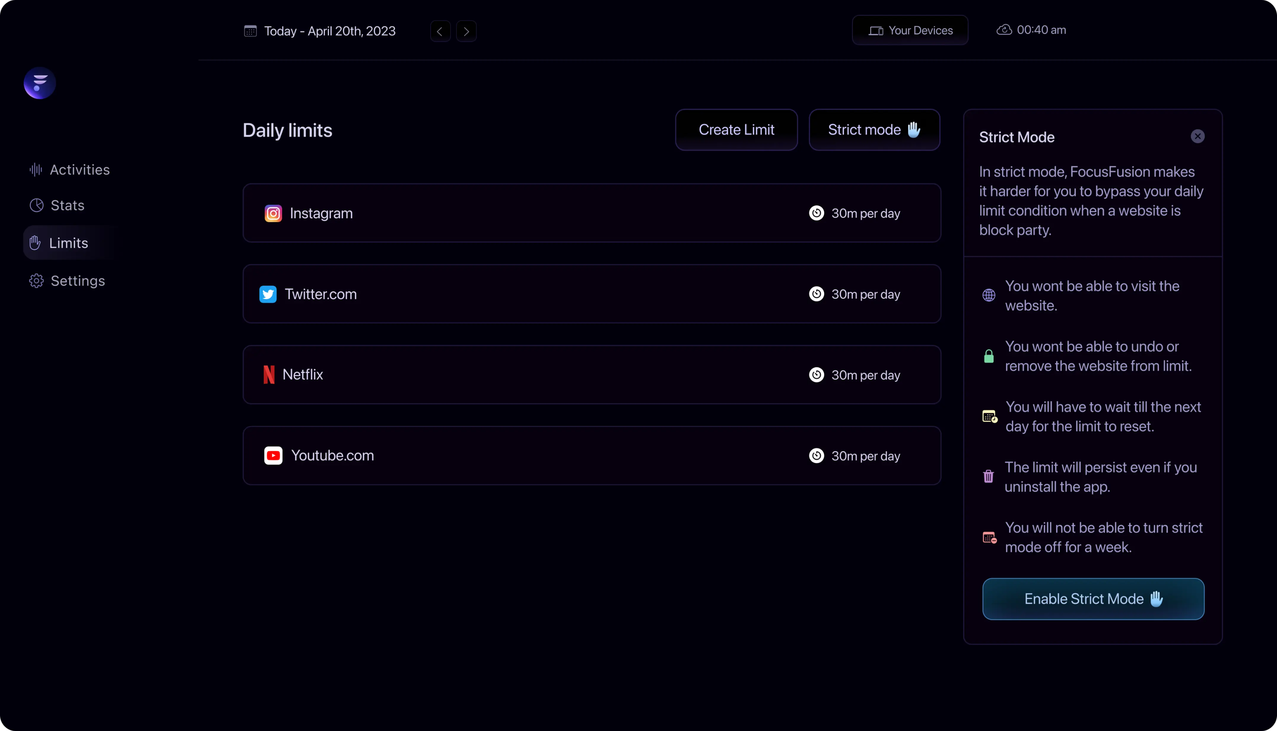Click text about waiting till the next day
Viewport: 1277px width, 731px height.
tap(1103, 416)
